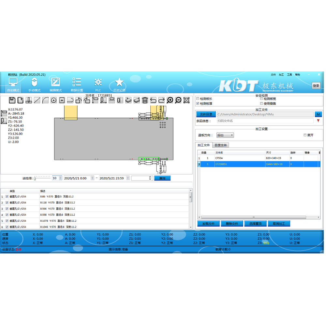The width and height of the screenshot is (326, 326).
Task: Open 历史记录 star icon page
Action: [x=119, y=84]
